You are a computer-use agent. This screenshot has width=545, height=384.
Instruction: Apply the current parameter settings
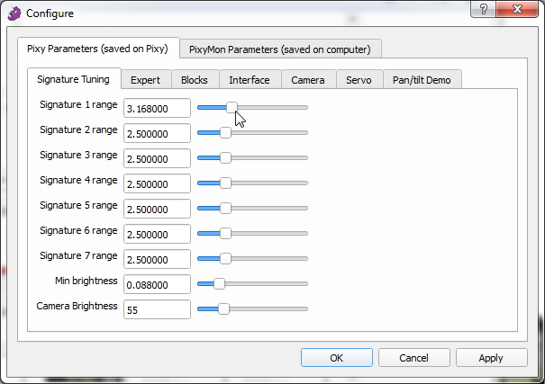491,357
